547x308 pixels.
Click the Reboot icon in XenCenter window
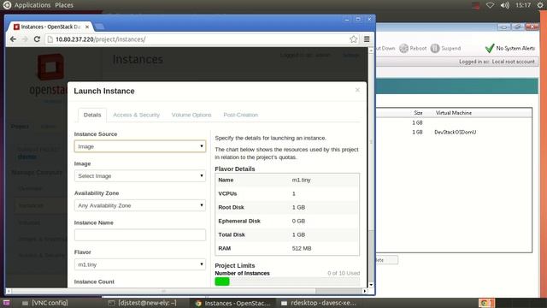[403, 48]
